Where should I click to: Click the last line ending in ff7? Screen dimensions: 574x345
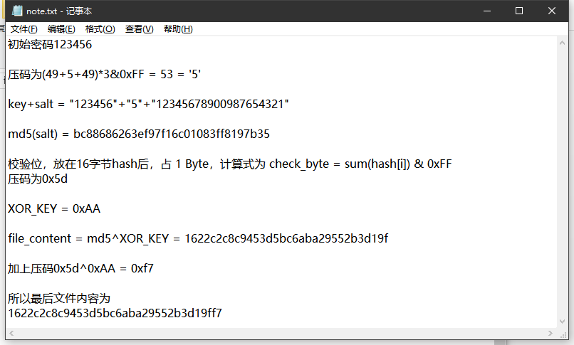coord(115,312)
